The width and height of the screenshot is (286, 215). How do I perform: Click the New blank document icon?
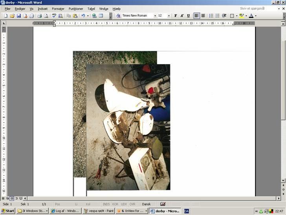[6, 16]
